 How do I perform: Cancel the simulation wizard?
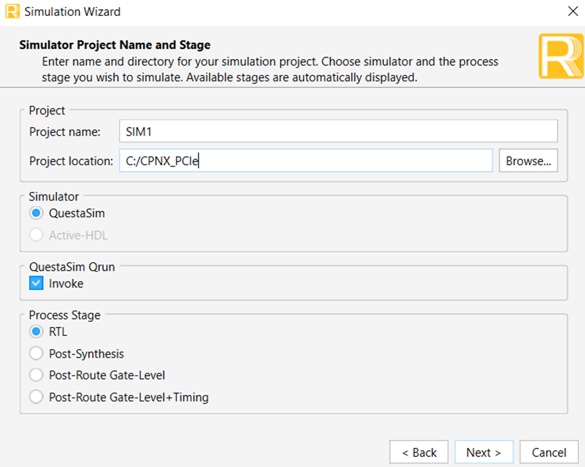coord(549,452)
